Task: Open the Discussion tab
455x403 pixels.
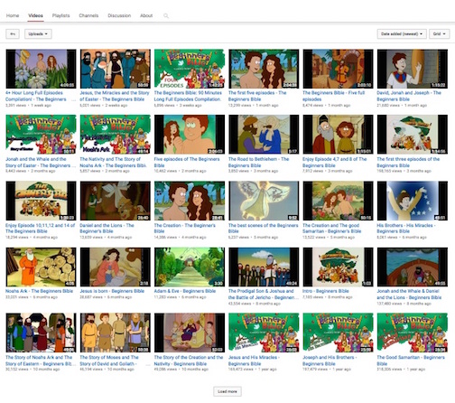Action: [119, 15]
